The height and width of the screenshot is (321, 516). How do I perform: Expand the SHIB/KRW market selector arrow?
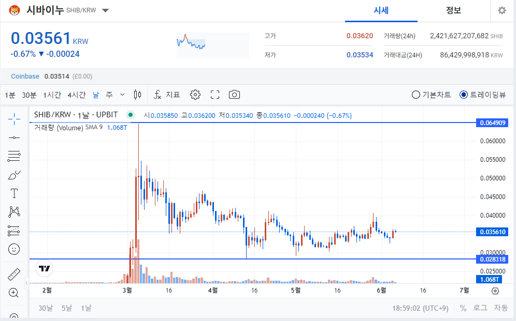(105, 10)
